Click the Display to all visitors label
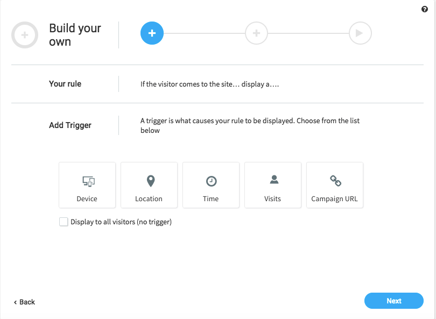Image resolution: width=436 pixels, height=319 pixels. coord(121,222)
